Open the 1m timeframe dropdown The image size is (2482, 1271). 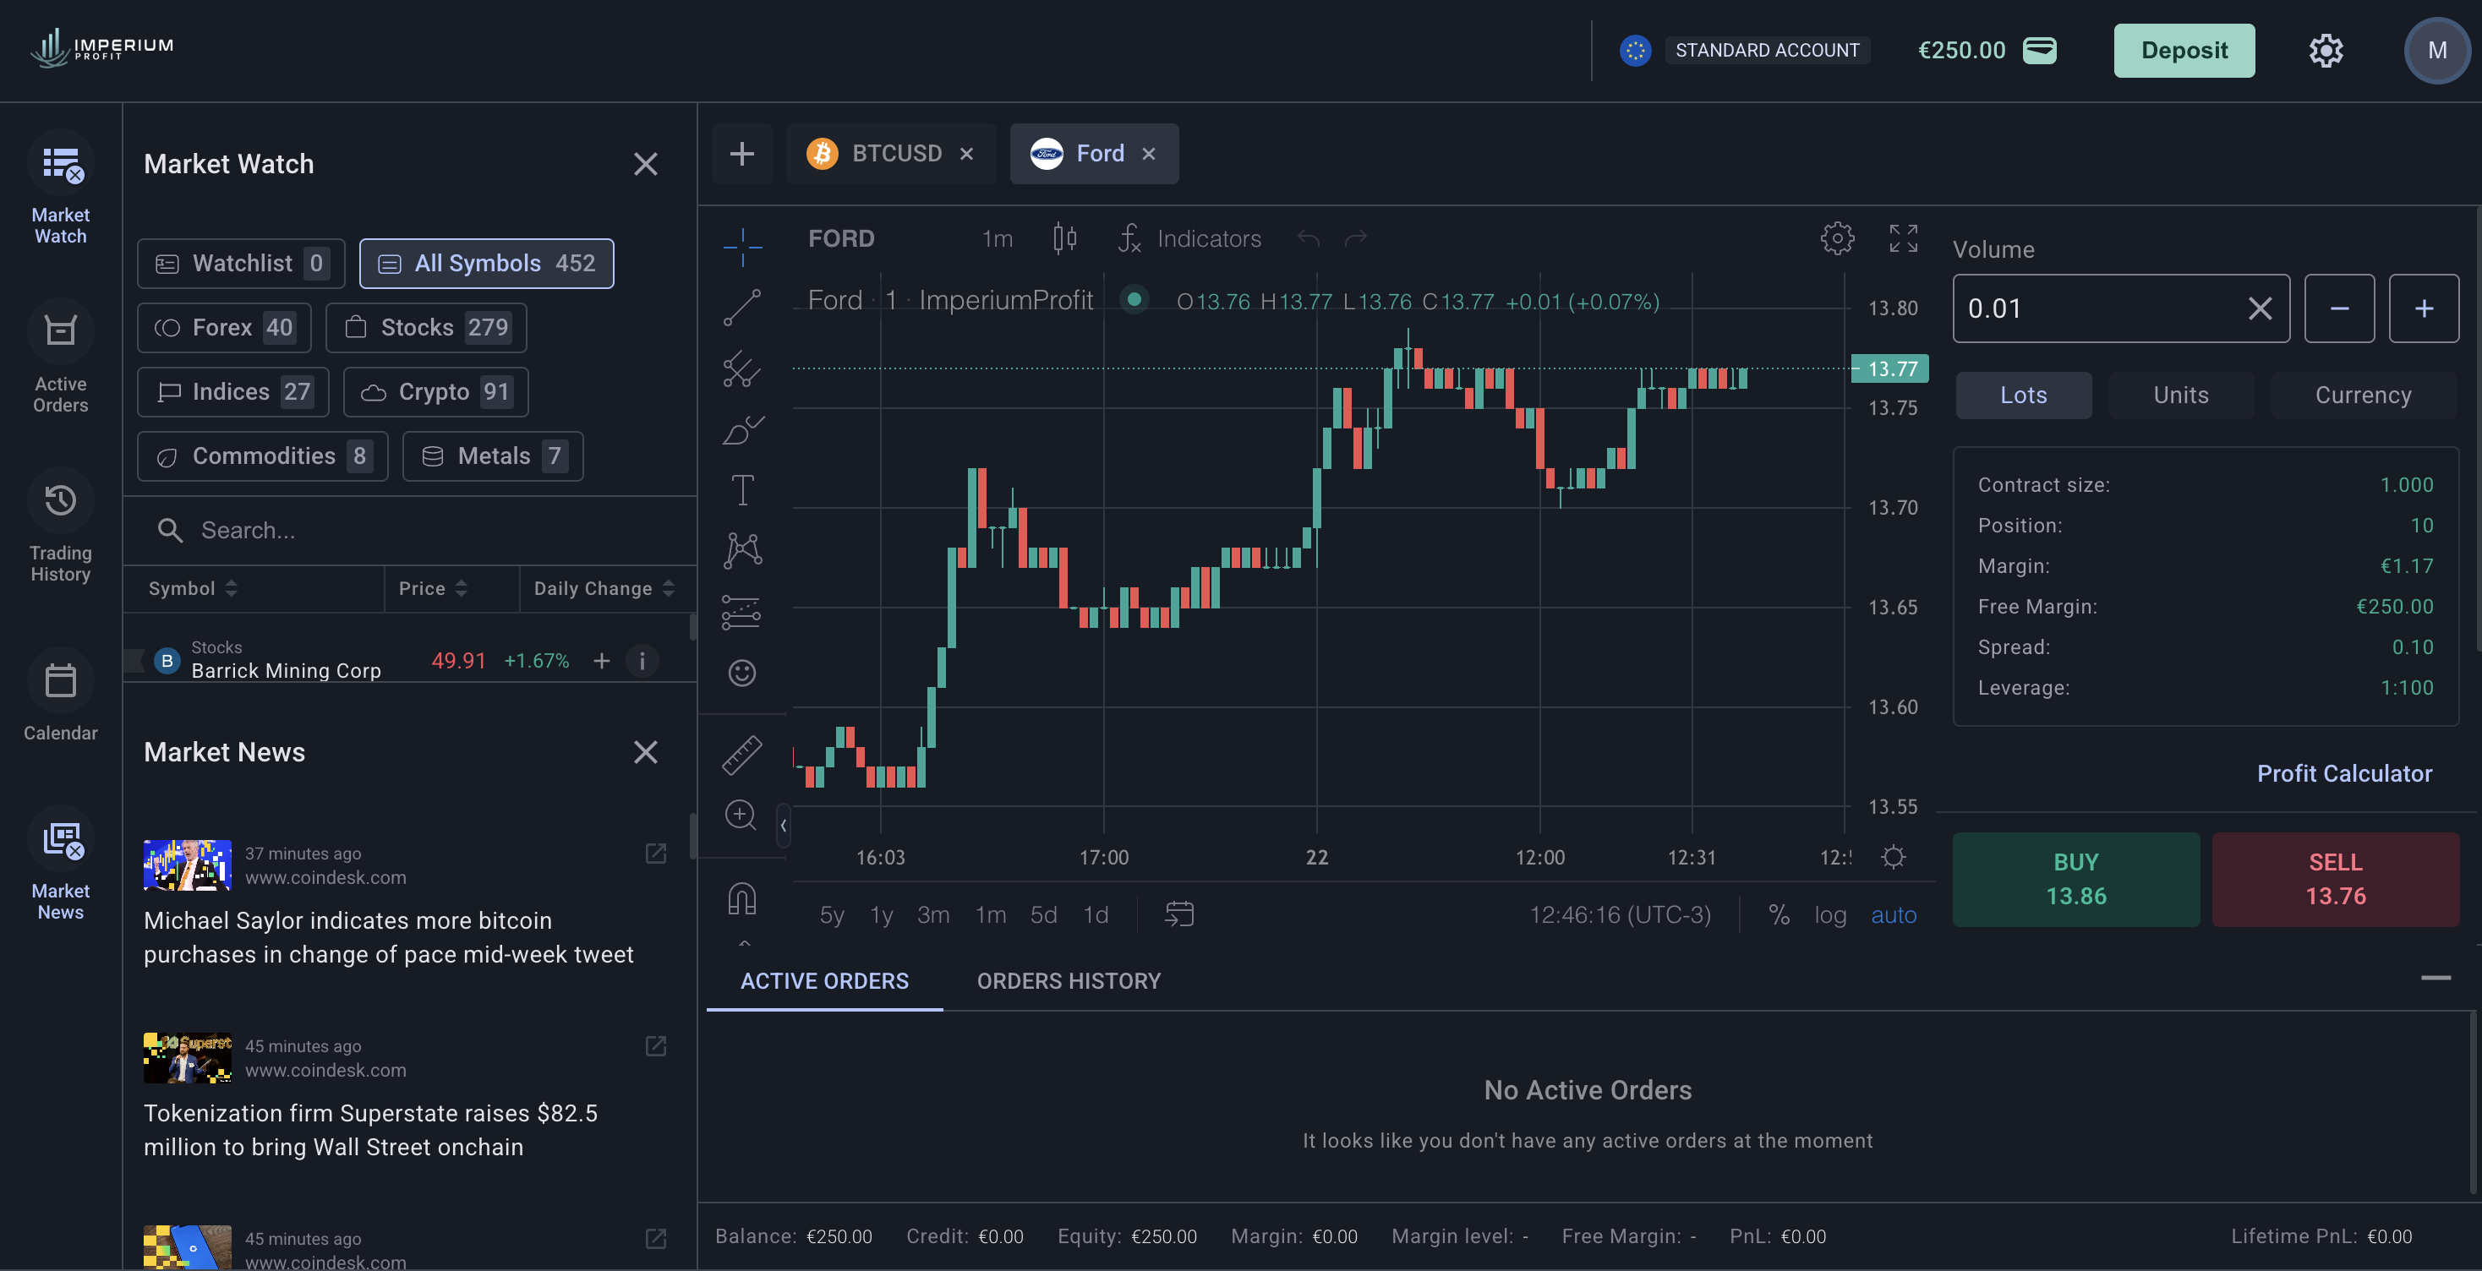(x=997, y=237)
